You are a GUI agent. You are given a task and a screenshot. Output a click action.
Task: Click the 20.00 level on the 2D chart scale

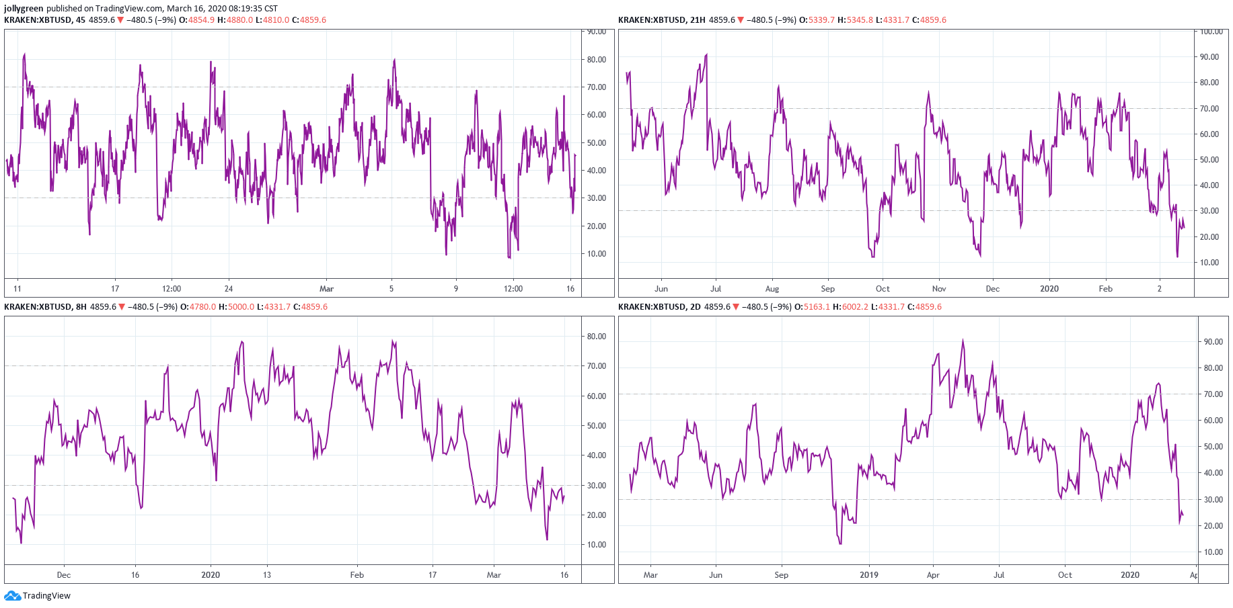pos(1213,526)
